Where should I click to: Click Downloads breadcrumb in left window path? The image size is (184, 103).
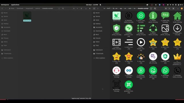20,9
